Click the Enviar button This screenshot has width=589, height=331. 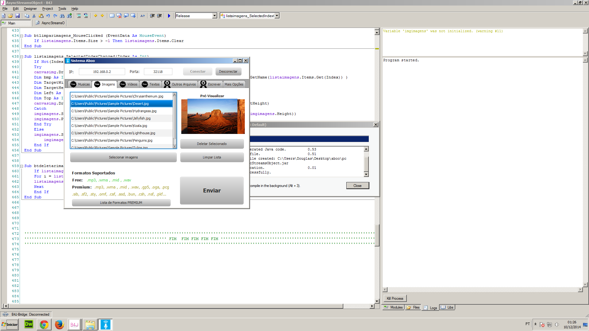click(212, 191)
